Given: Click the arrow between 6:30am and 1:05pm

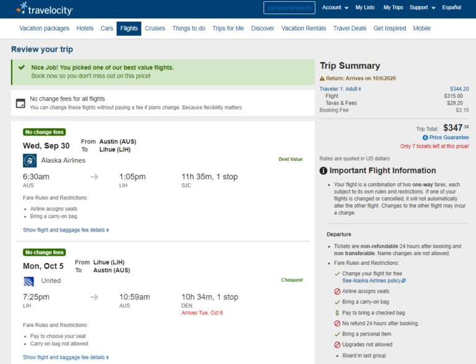Looking at the screenshot, I should (94, 177).
